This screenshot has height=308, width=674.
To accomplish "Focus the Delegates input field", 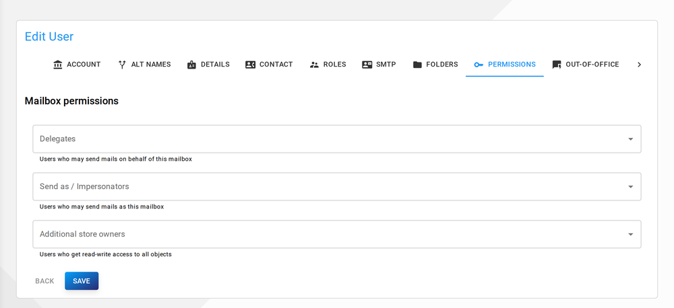I will 337,139.
